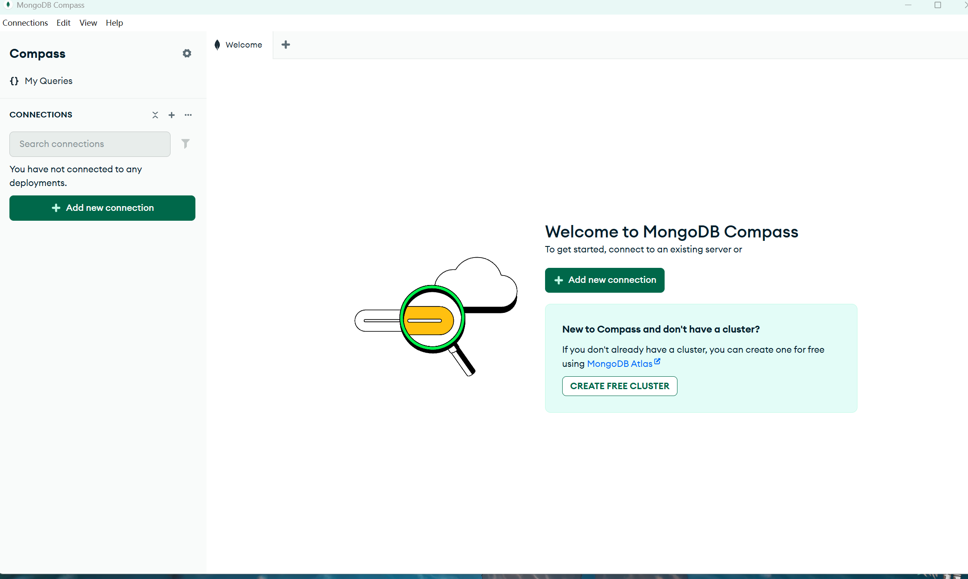Click the MongoDB leaf on Welcome tab
968x579 pixels.
point(217,45)
